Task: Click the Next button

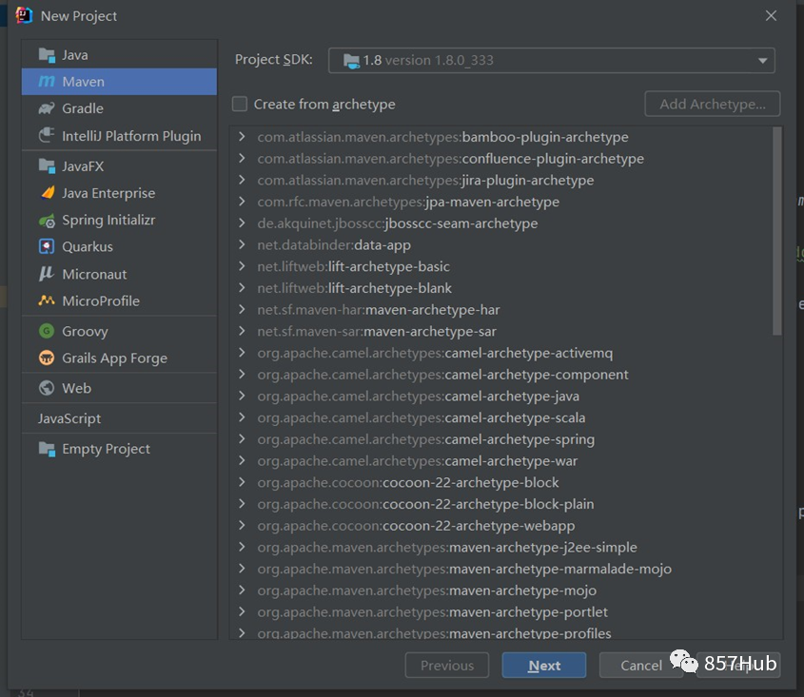Action: (544, 666)
